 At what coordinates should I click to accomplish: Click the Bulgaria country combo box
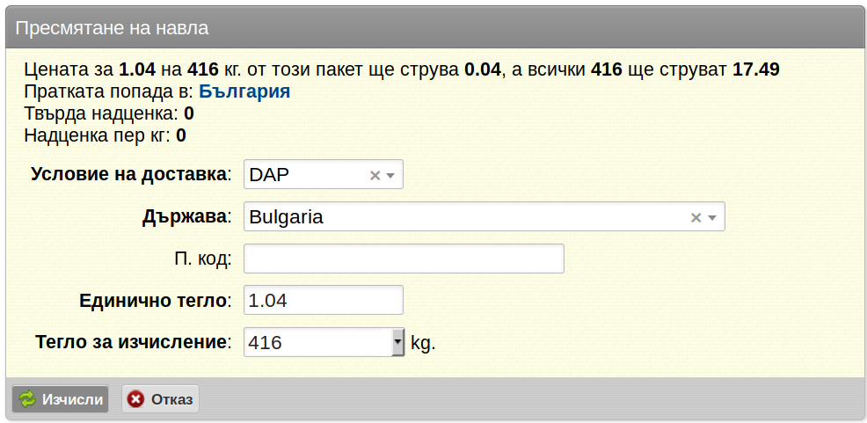(484, 216)
